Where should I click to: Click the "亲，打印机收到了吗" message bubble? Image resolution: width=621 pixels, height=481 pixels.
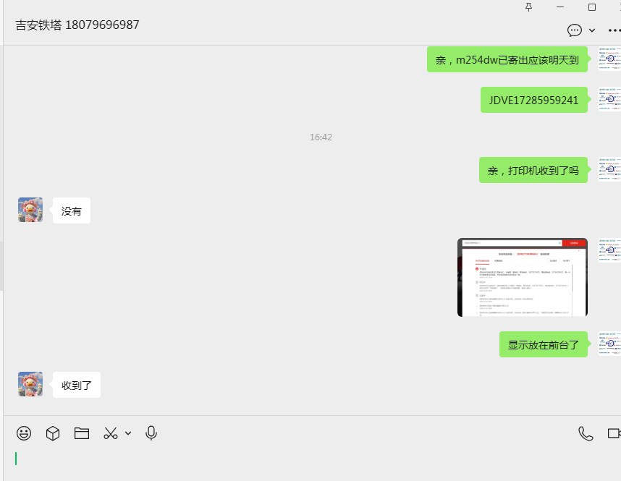tap(533, 171)
